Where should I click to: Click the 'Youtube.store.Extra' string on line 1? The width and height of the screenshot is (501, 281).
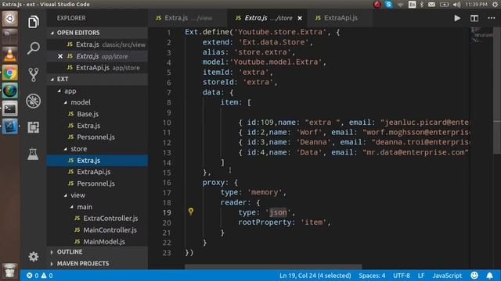280,32
